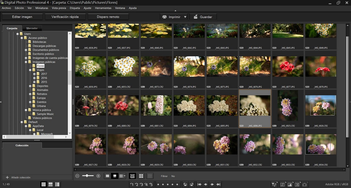Show the histogram palette
The image size is (351, 188).
point(290,184)
